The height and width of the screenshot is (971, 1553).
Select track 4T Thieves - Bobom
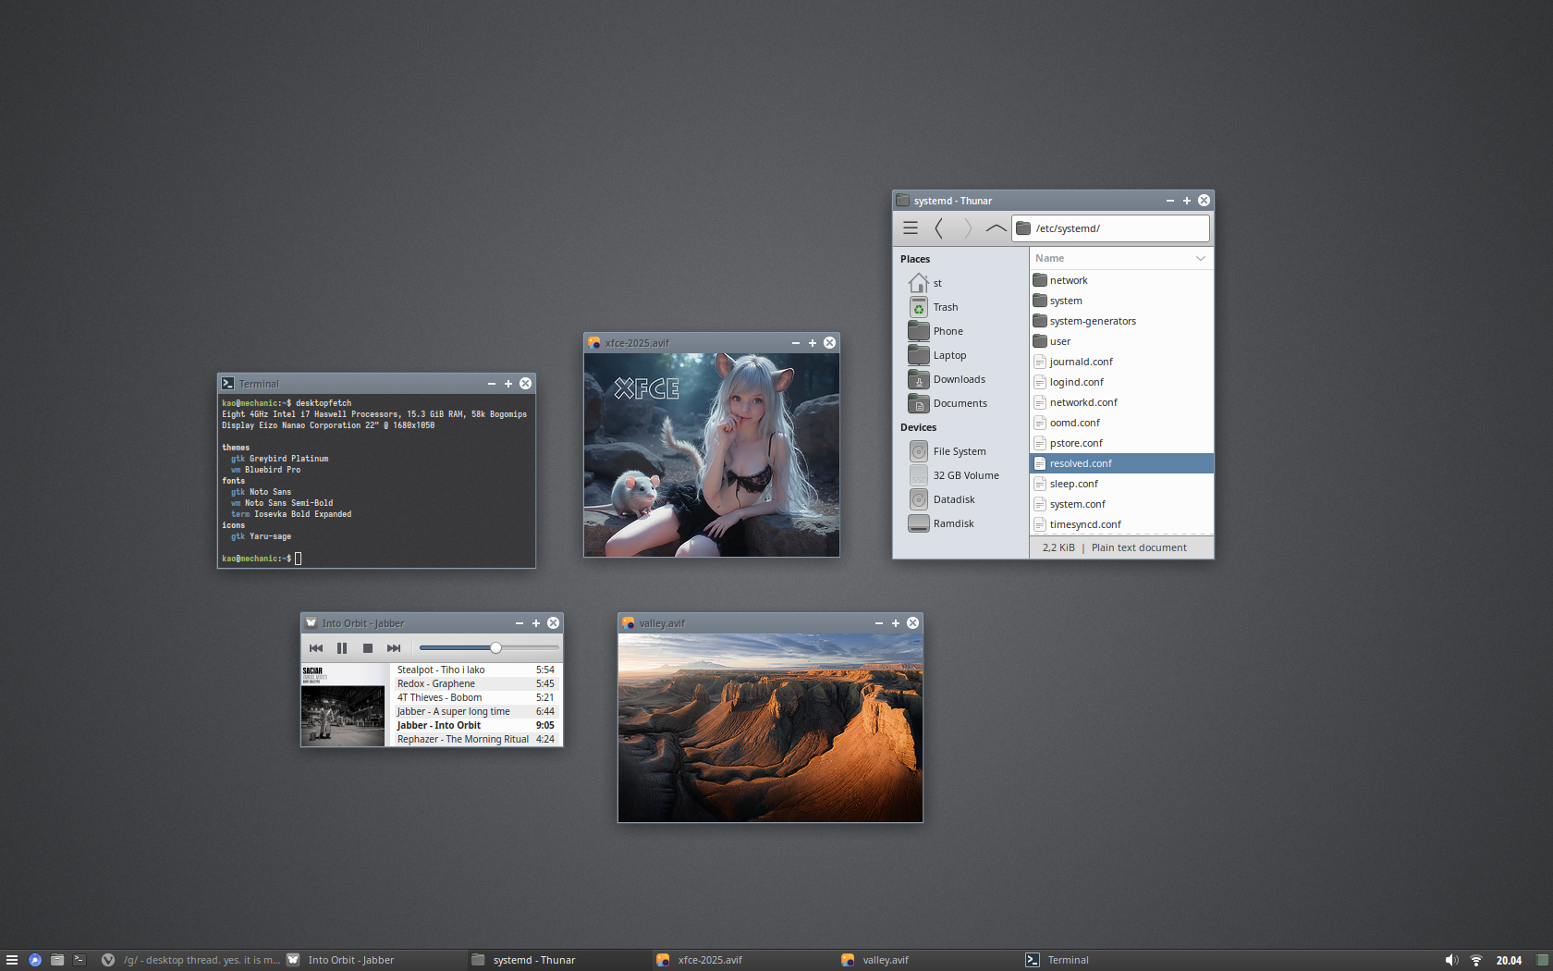click(475, 697)
